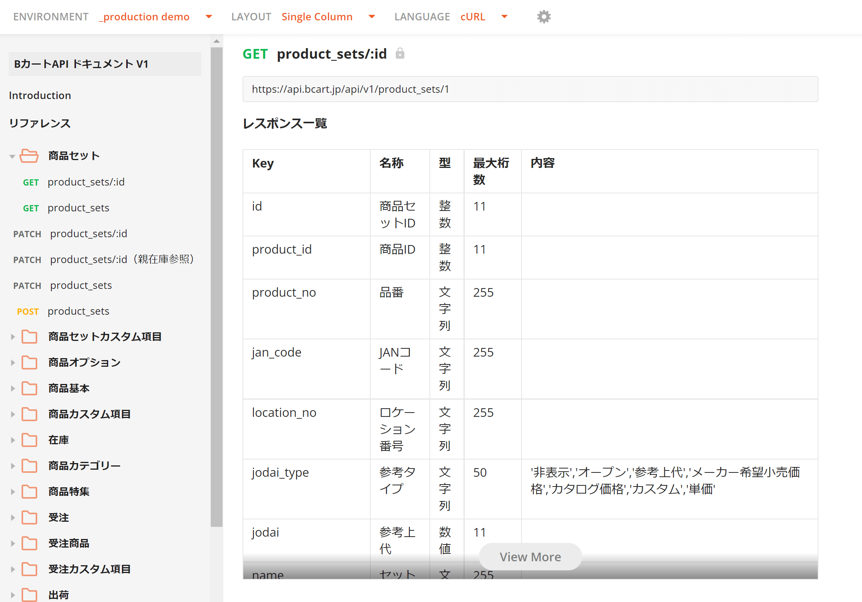The height and width of the screenshot is (602, 862).
Task: Select PATCH product_sets in sidebar
Action: tap(62, 285)
